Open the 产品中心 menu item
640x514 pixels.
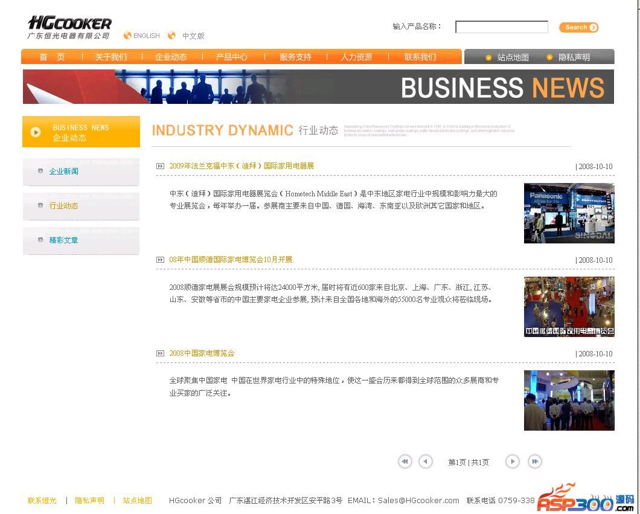tap(231, 57)
